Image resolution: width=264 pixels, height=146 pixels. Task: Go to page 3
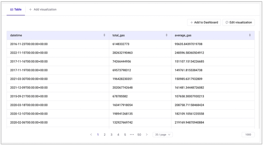click(111, 135)
